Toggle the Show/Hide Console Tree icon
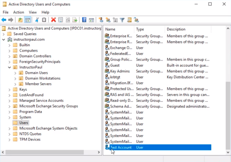This screenshot has height=162, width=231. (x=28, y=20)
